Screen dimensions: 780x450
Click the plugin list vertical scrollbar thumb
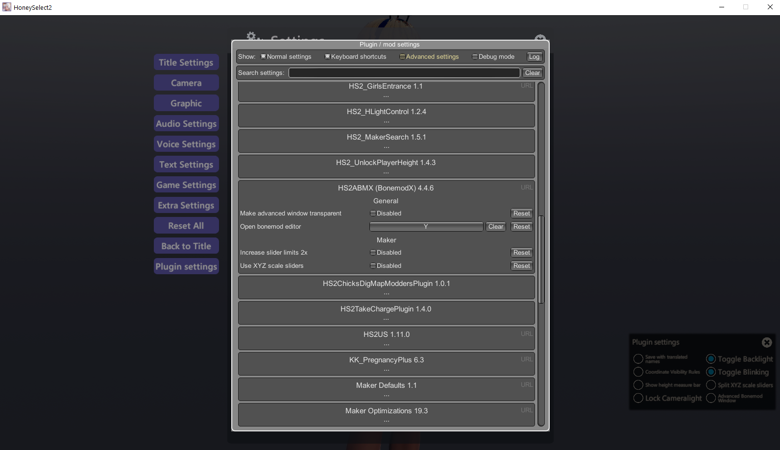[541, 260]
